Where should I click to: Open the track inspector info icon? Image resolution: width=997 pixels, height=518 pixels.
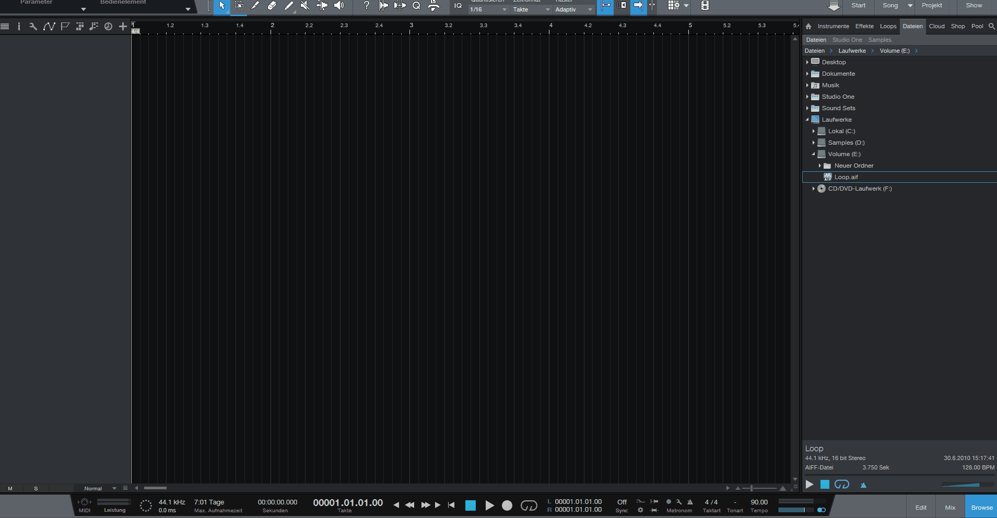click(19, 26)
